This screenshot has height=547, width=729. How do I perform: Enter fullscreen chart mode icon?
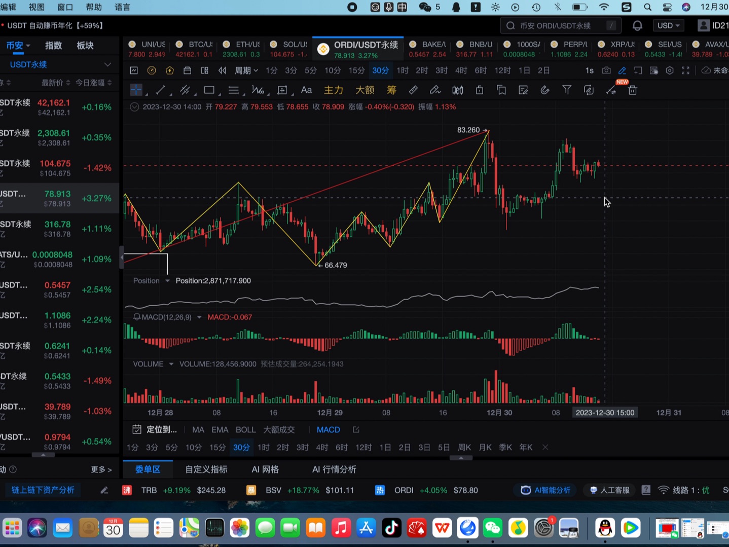[685, 70]
